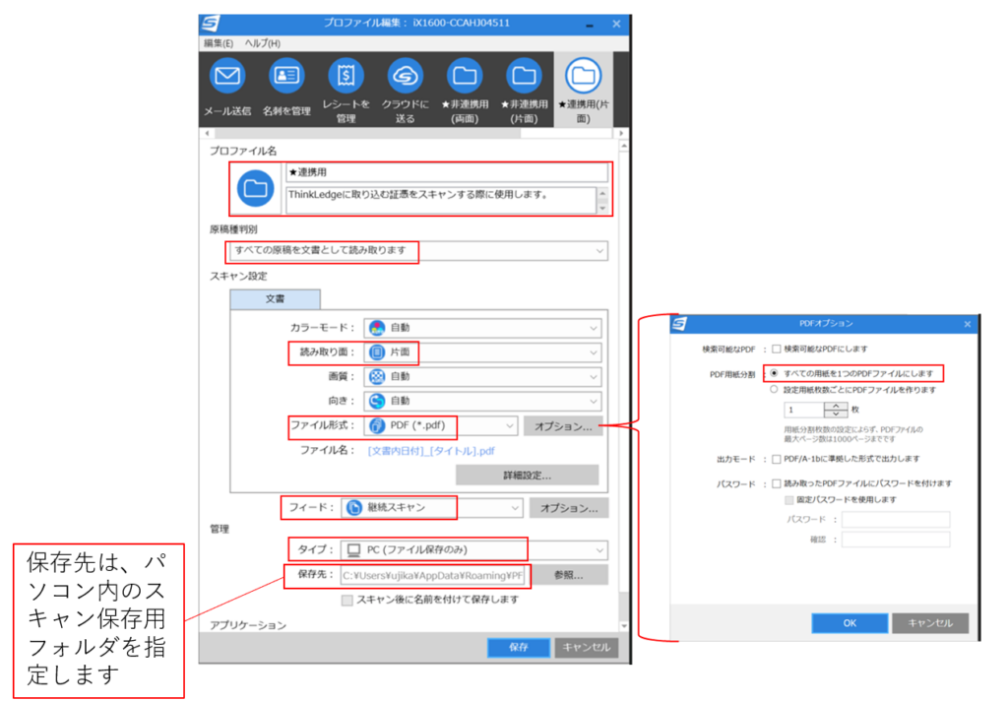Select the ★連携用(片面) profile icon

(x=583, y=77)
